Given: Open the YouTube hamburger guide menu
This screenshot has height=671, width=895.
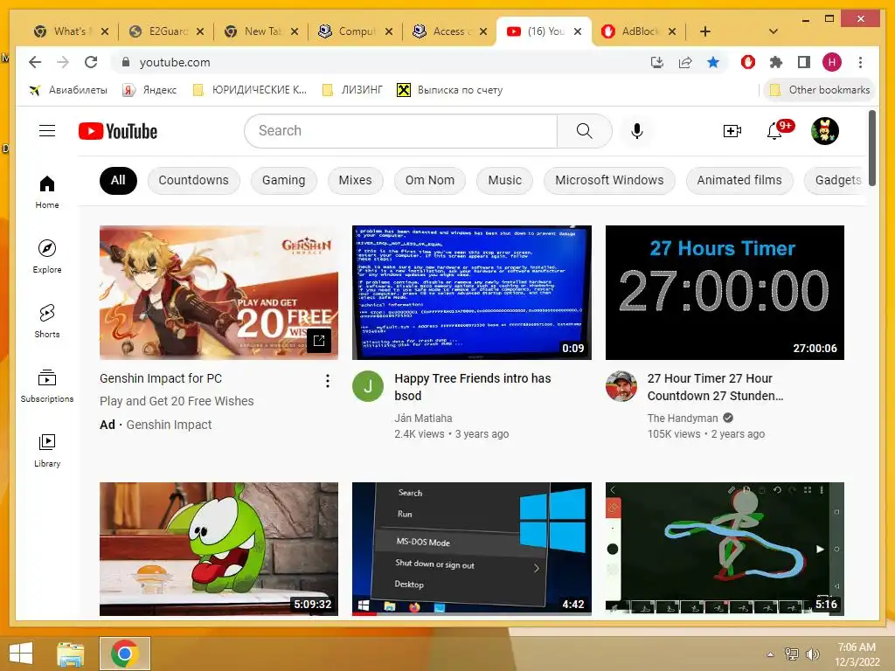Looking at the screenshot, I should 47,131.
